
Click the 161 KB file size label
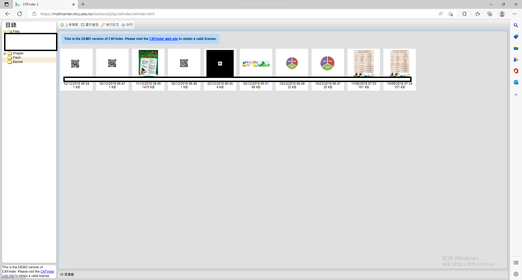[364, 87]
